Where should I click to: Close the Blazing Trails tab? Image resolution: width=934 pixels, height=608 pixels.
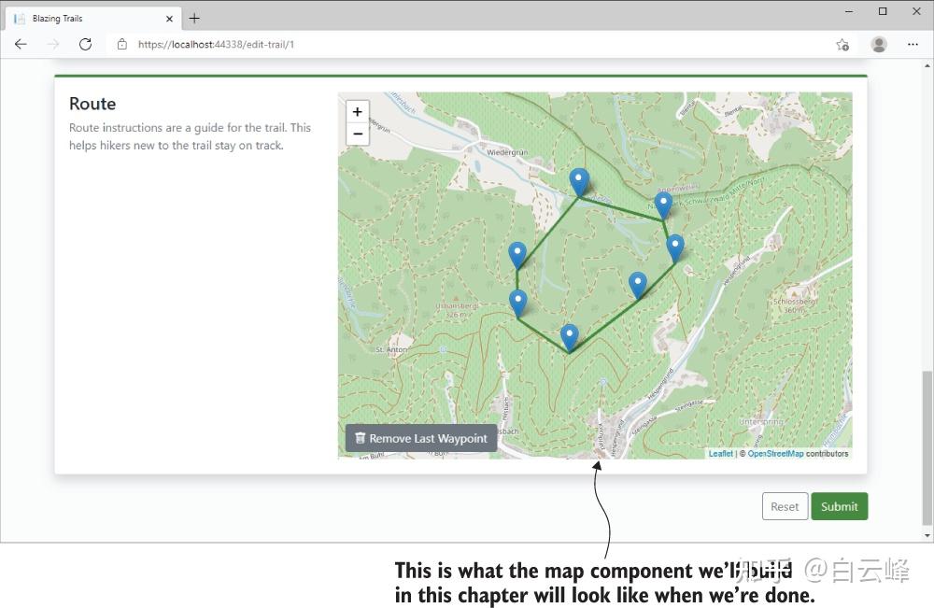(x=169, y=18)
